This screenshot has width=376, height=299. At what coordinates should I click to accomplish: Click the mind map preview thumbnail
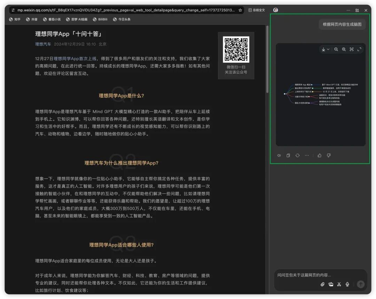(x=321, y=95)
